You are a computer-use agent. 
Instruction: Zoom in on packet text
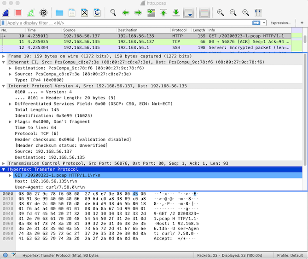pyautogui.click(x=220, y=13)
